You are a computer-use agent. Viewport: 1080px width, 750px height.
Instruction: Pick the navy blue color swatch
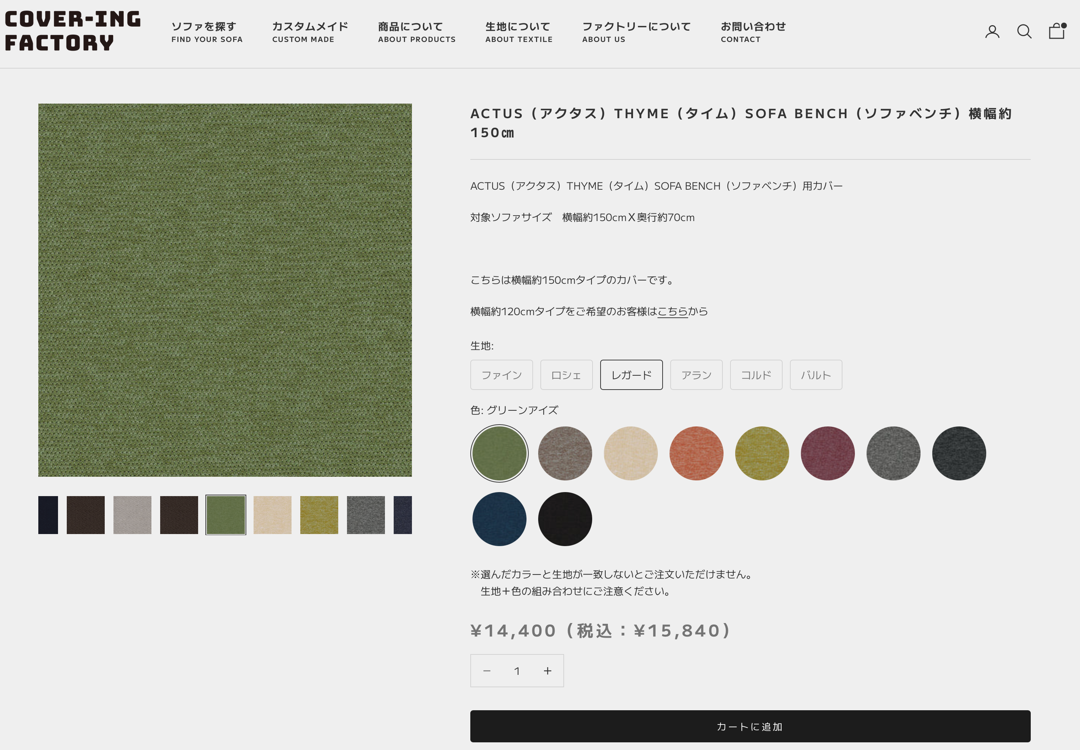point(499,519)
